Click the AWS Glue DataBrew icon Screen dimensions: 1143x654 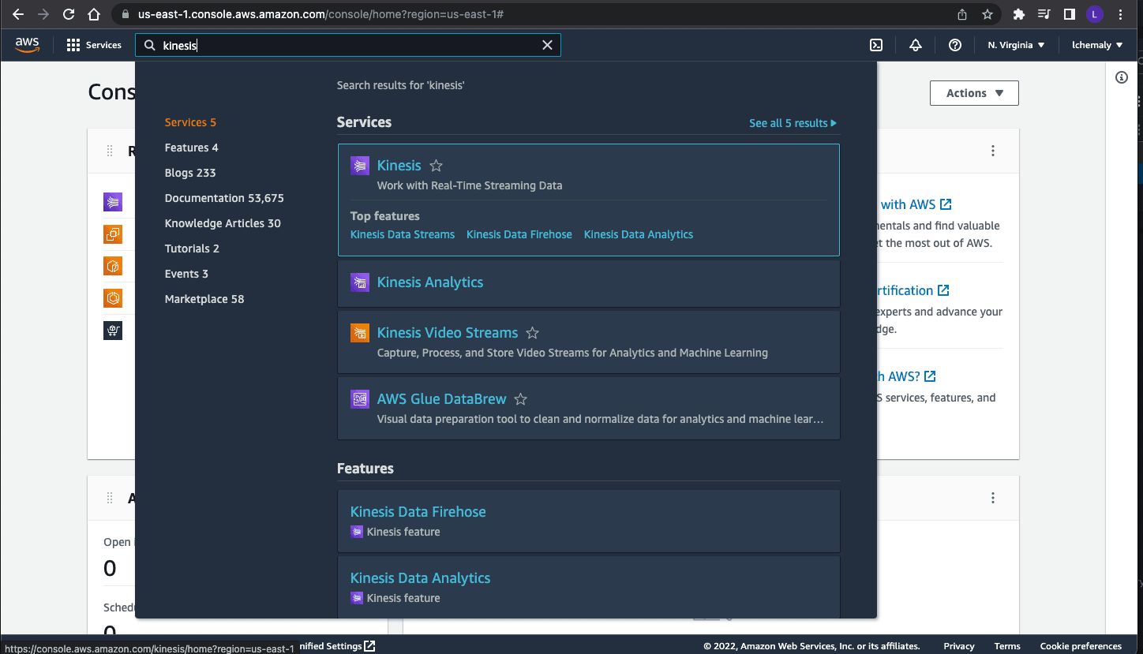(360, 398)
